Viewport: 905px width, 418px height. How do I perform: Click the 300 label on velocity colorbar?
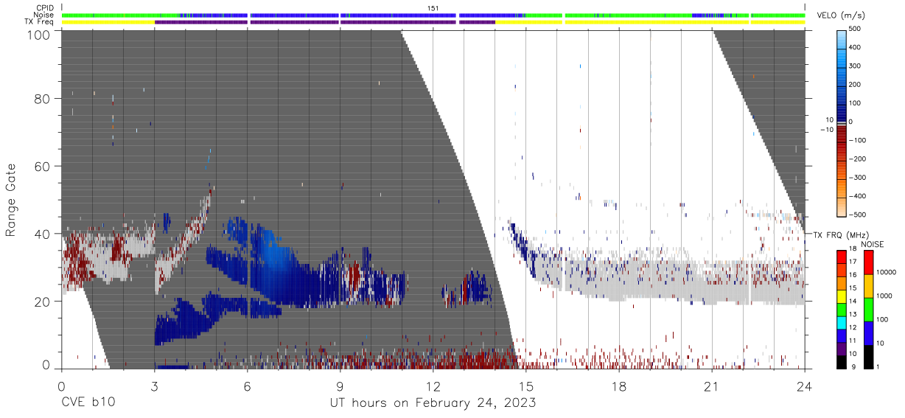point(855,66)
